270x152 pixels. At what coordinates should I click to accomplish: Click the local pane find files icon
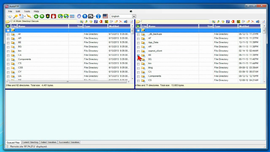coord(81,22)
